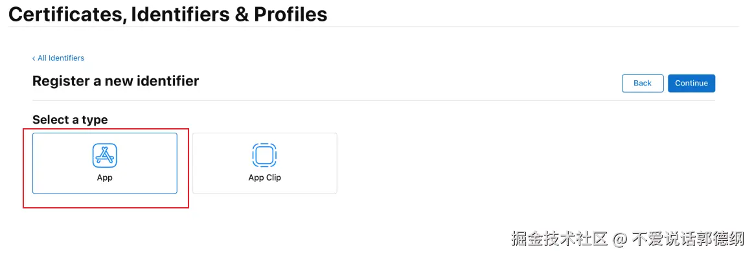Click the Certificates, Identifiers & Profiles title
The height and width of the screenshot is (257, 754).
(168, 14)
